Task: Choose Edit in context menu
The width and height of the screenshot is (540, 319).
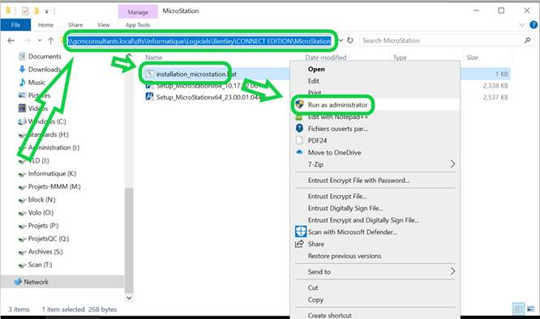Action: pyautogui.click(x=314, y=81)
